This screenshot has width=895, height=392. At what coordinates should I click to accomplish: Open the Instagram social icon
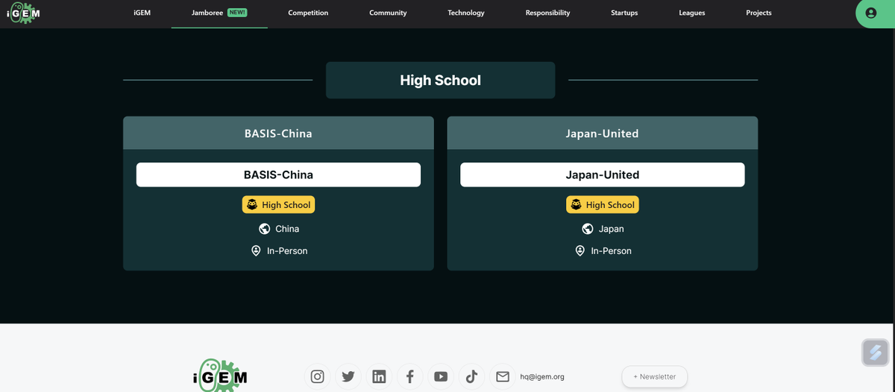317,376
